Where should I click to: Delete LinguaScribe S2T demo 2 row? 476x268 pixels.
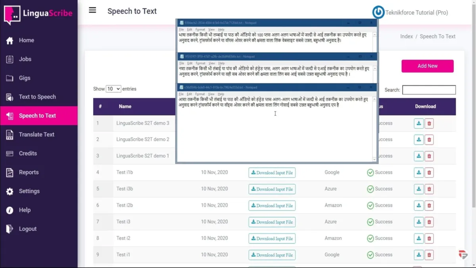[x=429, y=140]
